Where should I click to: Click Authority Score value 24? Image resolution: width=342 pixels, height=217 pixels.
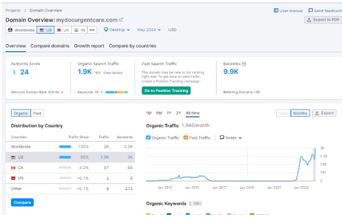click(24, 72)
